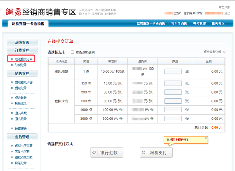Click the 面值 column header
235x171 pixels.
[x=86, y=61]
